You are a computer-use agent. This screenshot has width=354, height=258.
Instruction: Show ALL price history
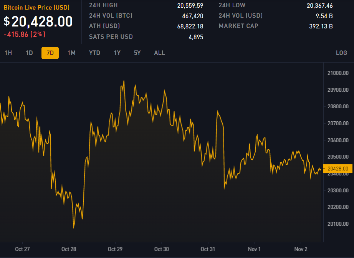tap(160, 53)
